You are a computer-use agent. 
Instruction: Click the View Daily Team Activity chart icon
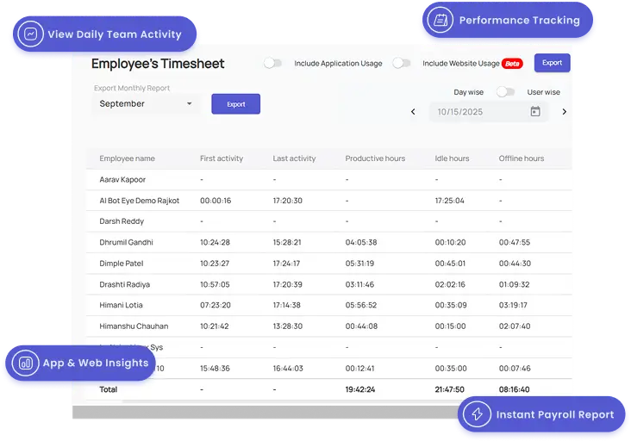[x=31, y=34]
